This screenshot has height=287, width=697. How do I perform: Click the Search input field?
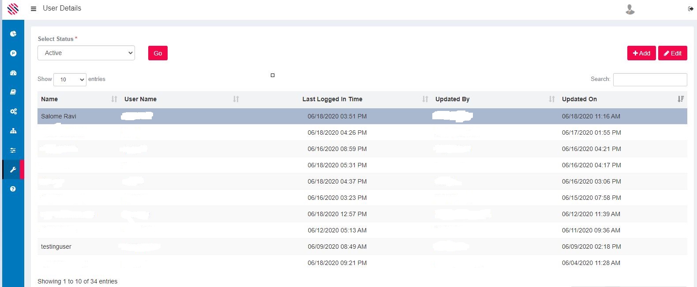pyautogui.click(x=649, y=80)
